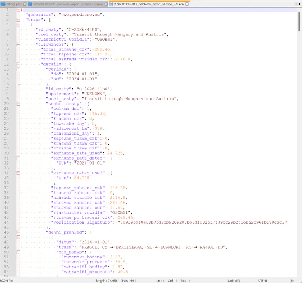Click the "exchange_rate_used" key
Image resolution: width=302 pixels, height=283 pixels.
[77, 153]
